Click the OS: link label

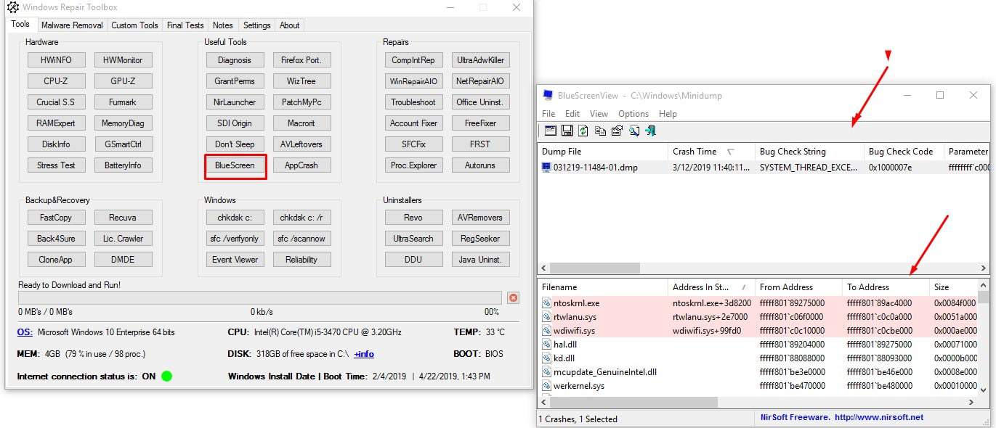pos(25,332)
